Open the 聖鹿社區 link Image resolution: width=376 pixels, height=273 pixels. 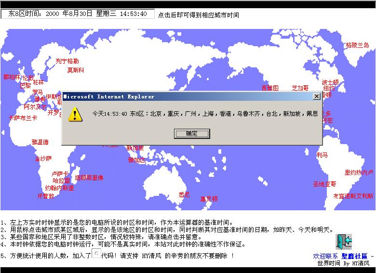[354, 256]
